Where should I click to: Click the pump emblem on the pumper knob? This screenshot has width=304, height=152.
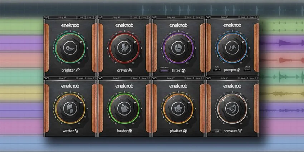[x=232, y=48]
